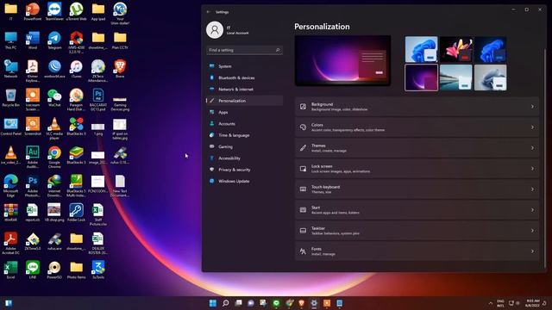Apply the colorful flower dark theme
This screenshot has width=552, height=310.
[x=456, y=49]
